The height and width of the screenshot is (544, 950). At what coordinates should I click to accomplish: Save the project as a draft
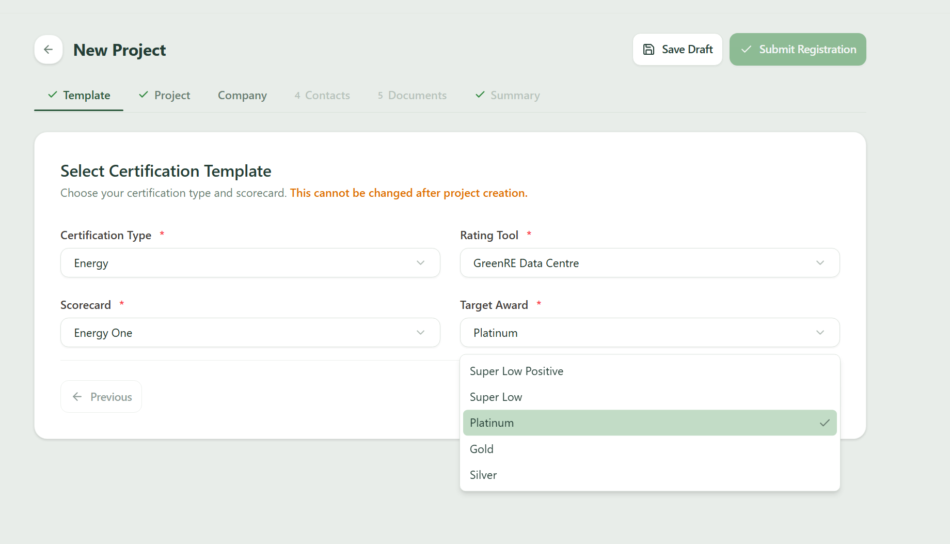pos(677,50)
